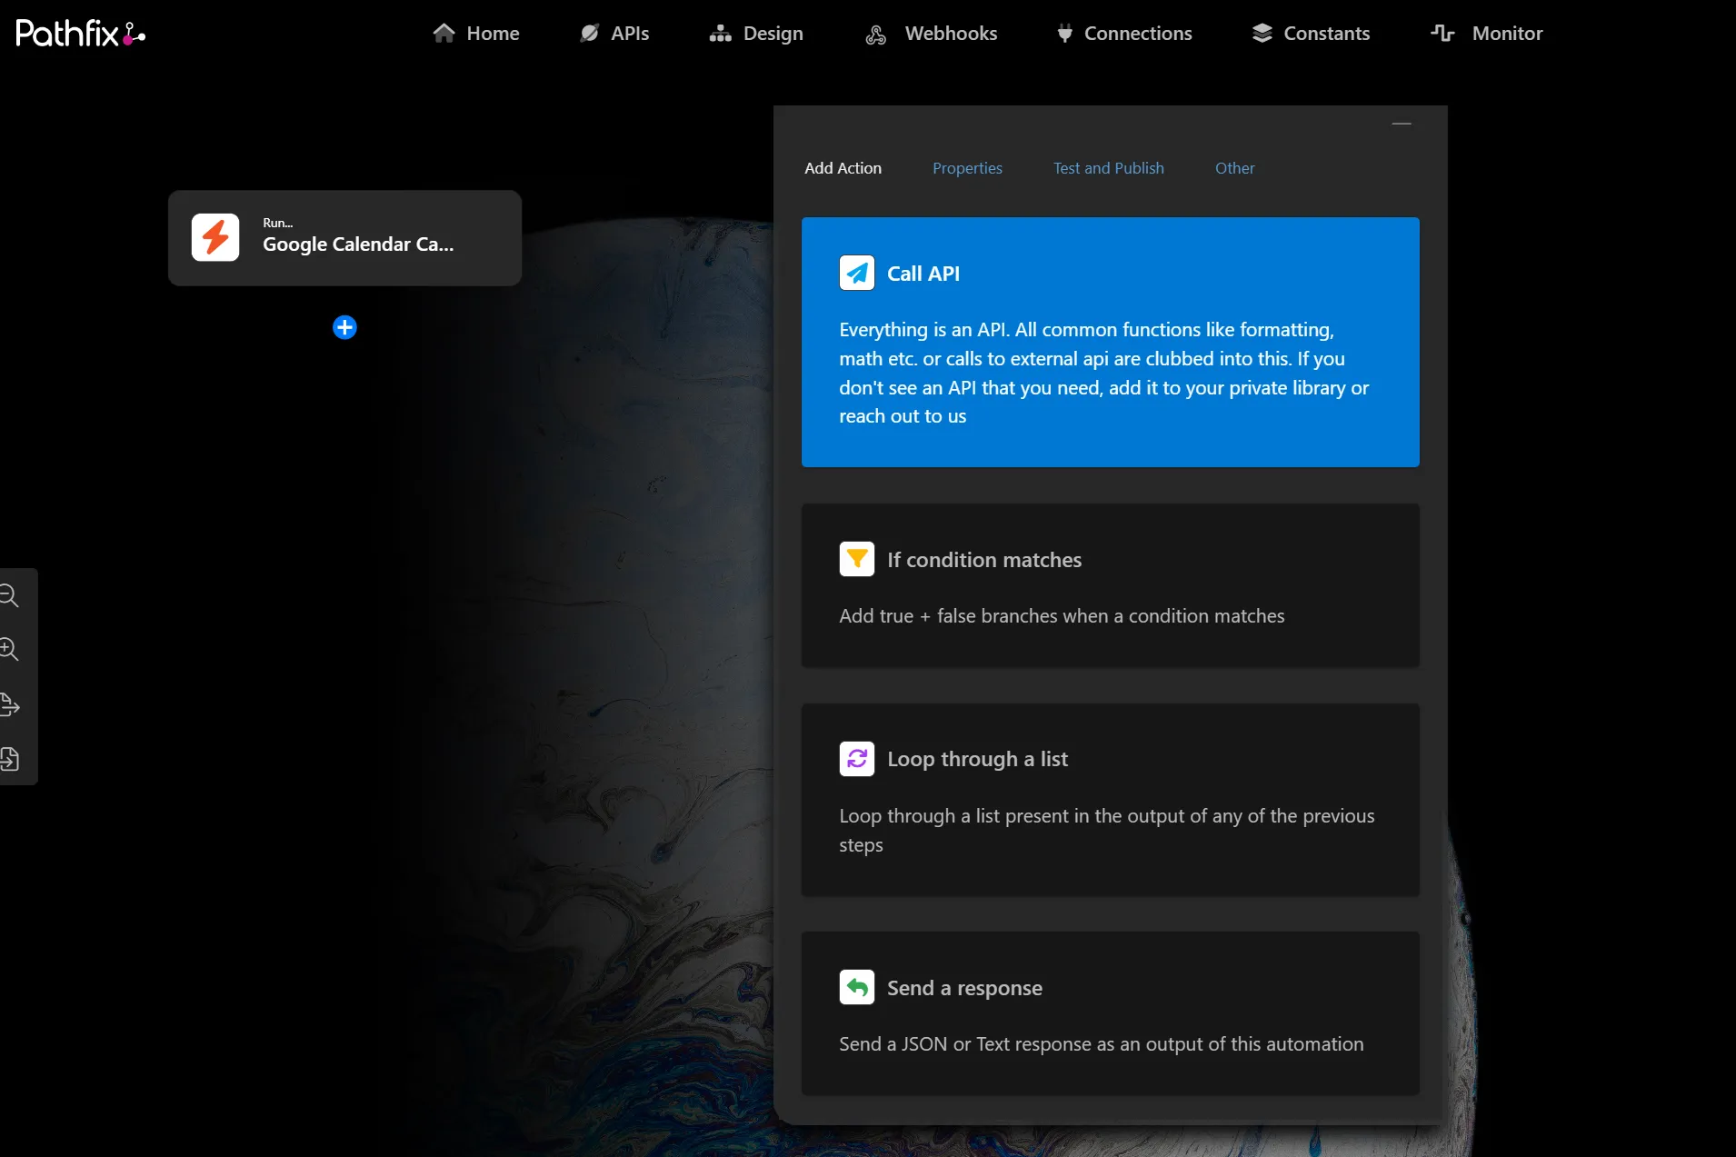Image resolution: width=1736 pixels, height=1157 pixels.
Task: Click the 'Loop through a list present' description
Action: click(x=1106, y=831)
